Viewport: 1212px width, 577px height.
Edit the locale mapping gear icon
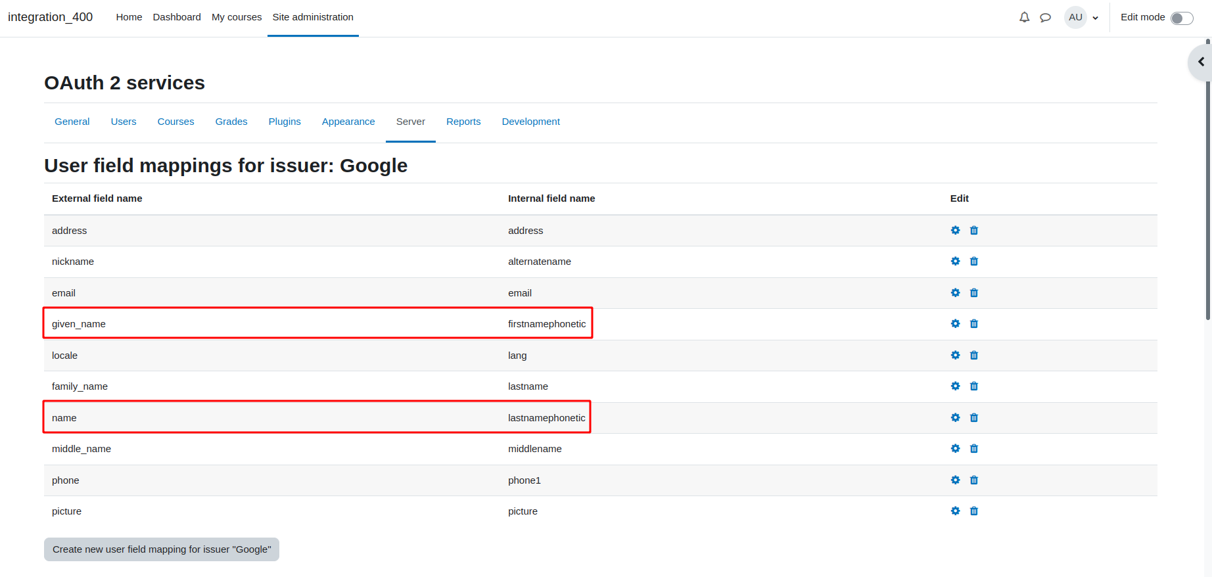[956, 355]
